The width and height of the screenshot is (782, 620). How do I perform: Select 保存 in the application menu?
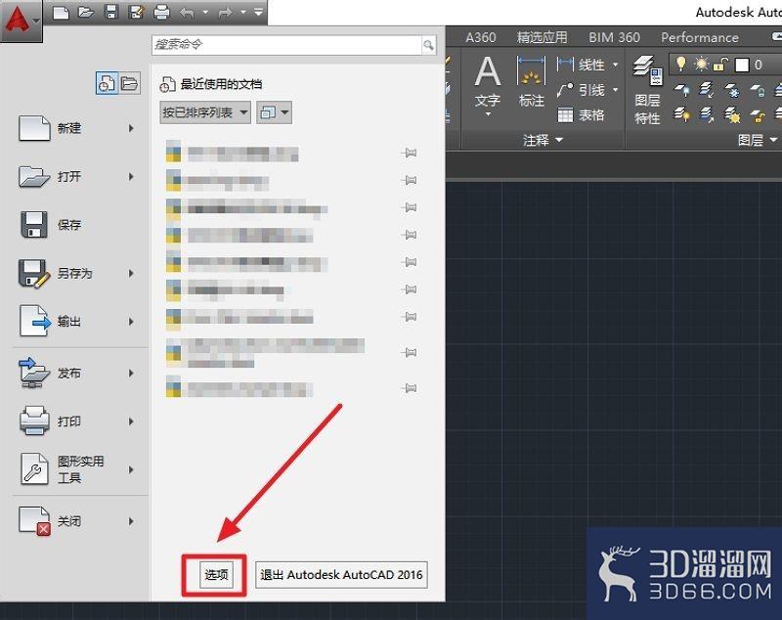click(x=50, y=225)
